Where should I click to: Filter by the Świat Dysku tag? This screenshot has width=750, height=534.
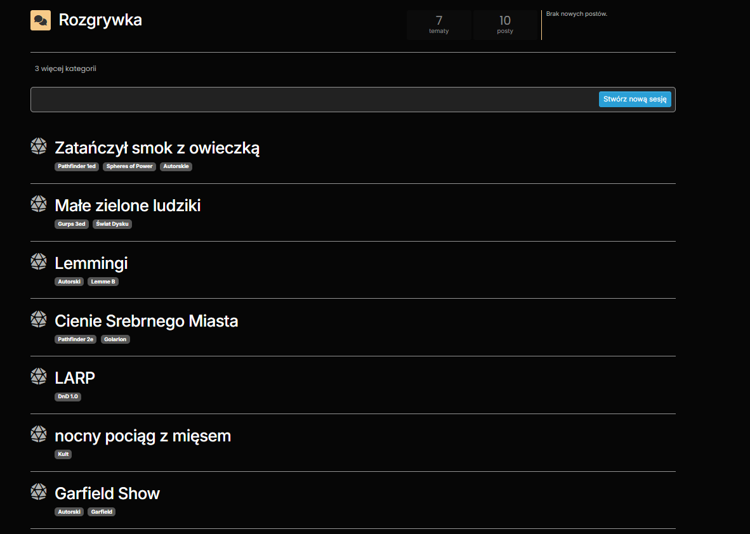112,224
